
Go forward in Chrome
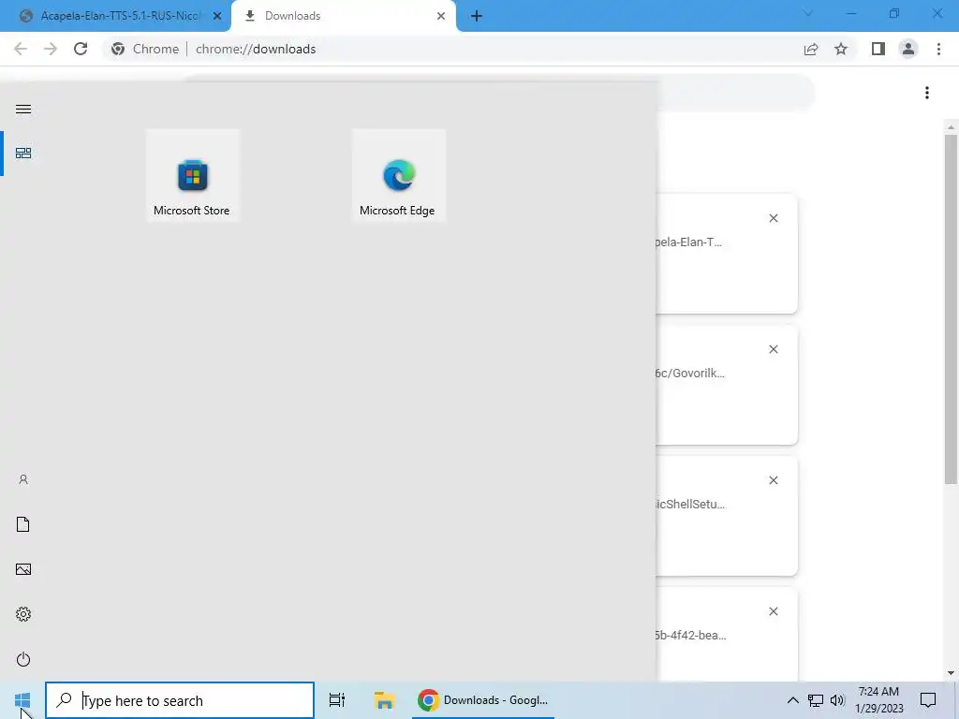51,49
